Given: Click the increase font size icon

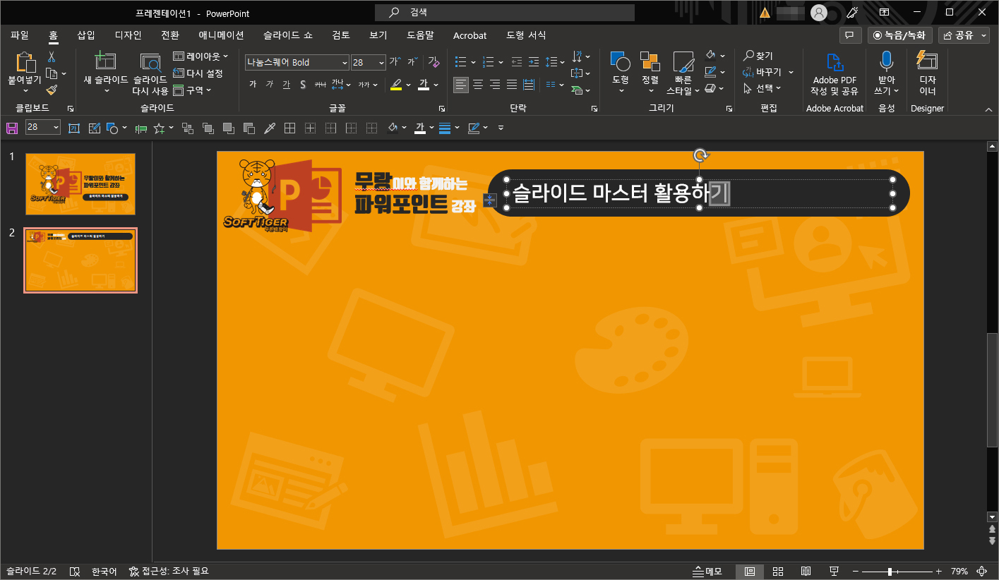Looking at the screenshot, I should coord(393,61).
